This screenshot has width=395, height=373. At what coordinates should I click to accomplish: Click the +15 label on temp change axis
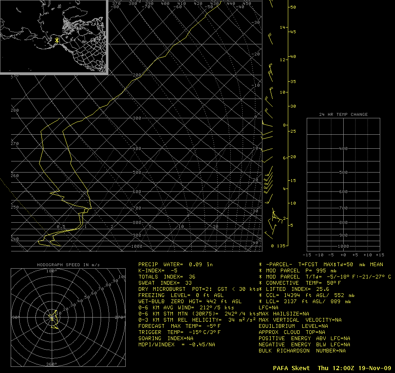pos(379,255)
